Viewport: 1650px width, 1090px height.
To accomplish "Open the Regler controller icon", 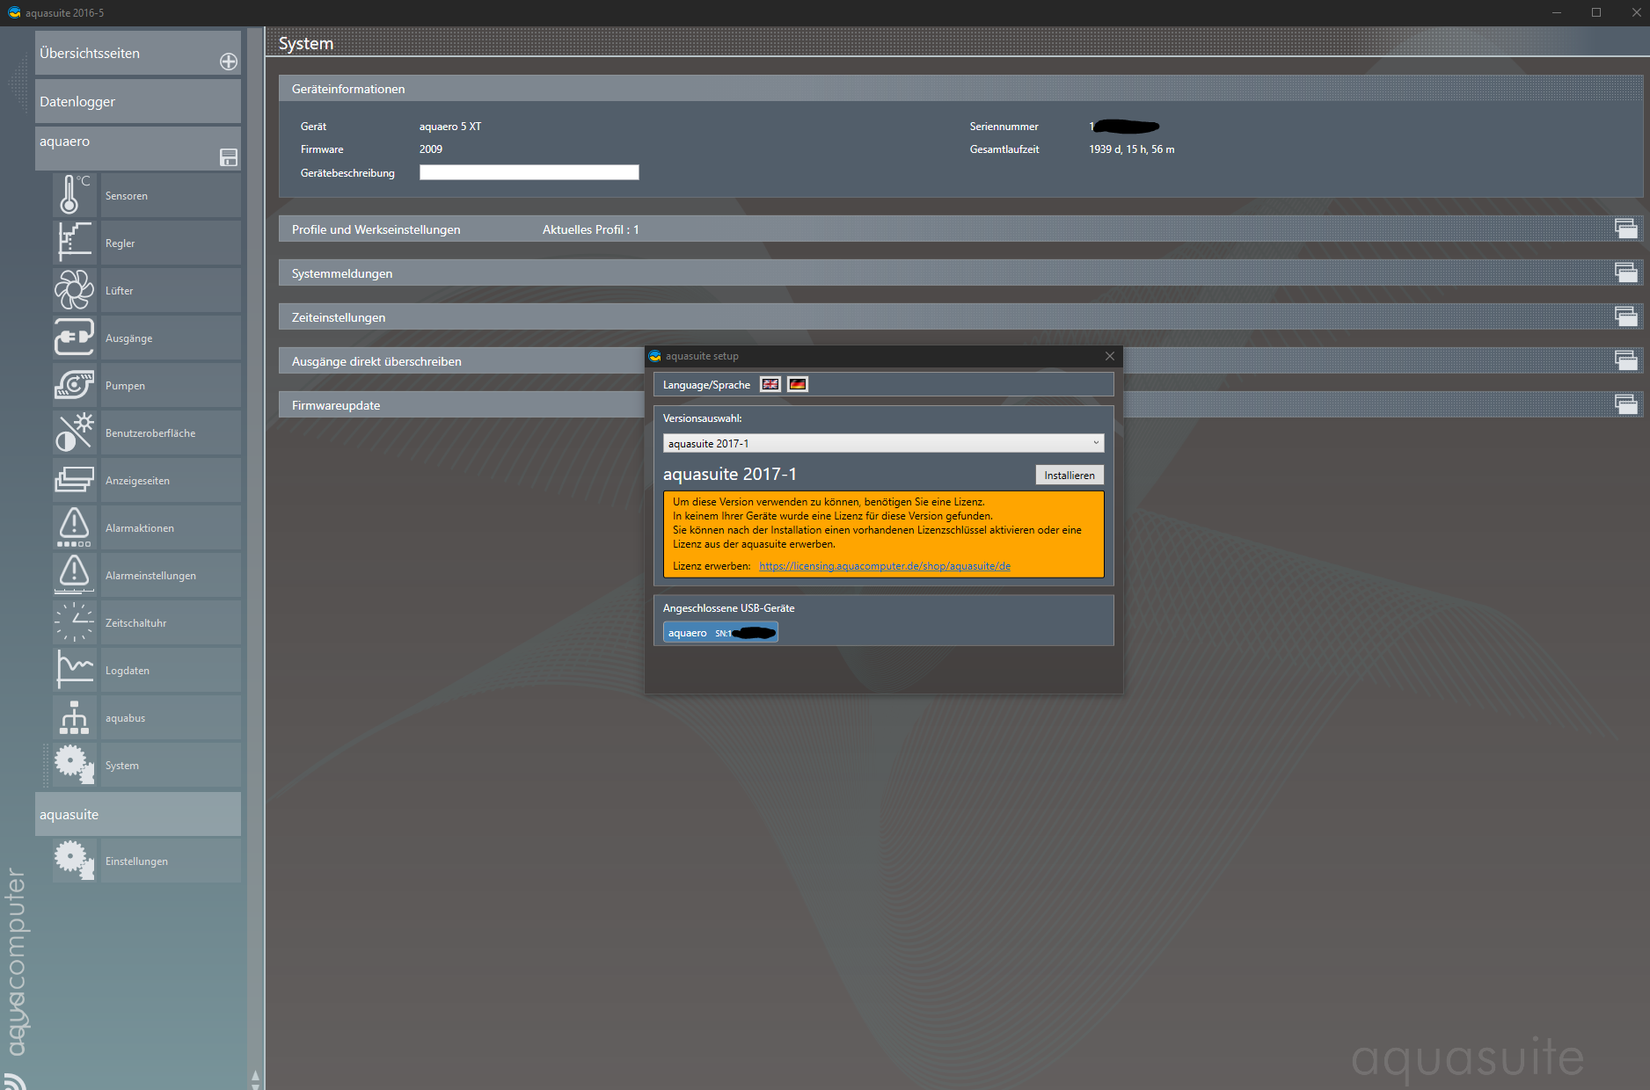I will pos(74,243).
